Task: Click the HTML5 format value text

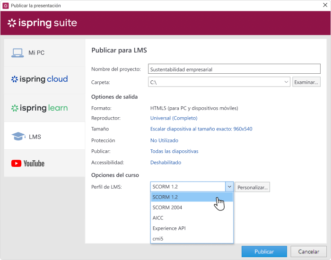Action: tap(194, 108)
